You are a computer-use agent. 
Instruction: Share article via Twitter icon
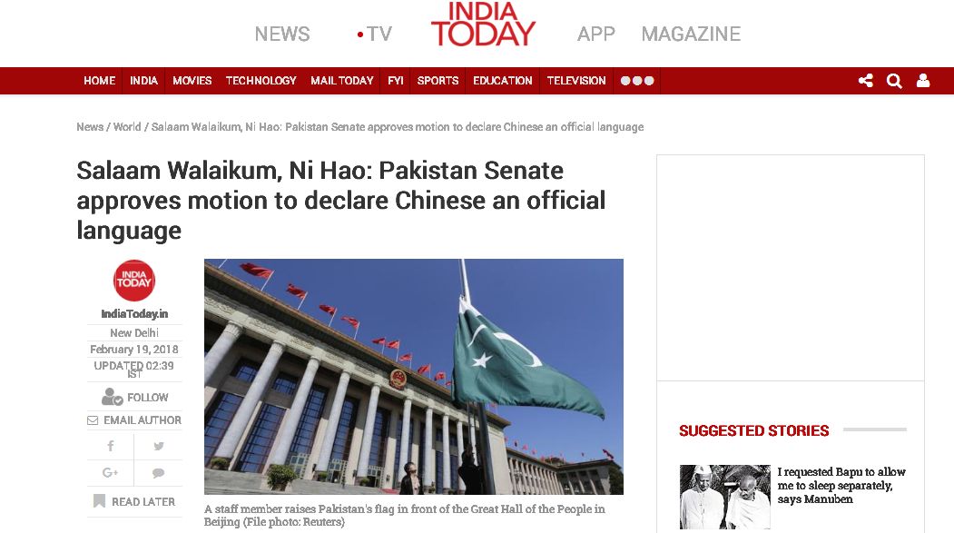pyautogui.click(x=159, y=446)
